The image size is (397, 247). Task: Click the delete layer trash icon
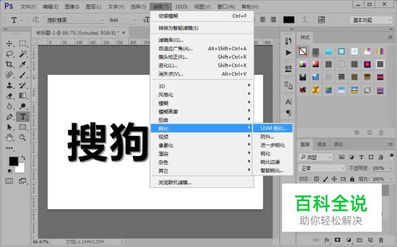click(x=381, y=240)
